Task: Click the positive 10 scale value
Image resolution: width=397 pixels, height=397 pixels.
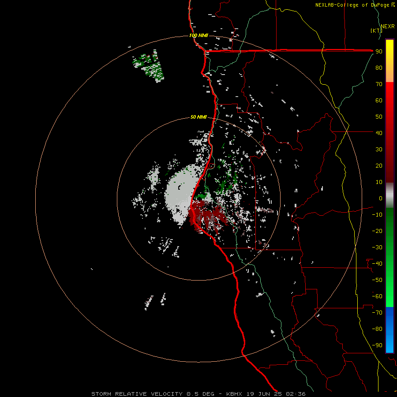Action: (379, 182)
